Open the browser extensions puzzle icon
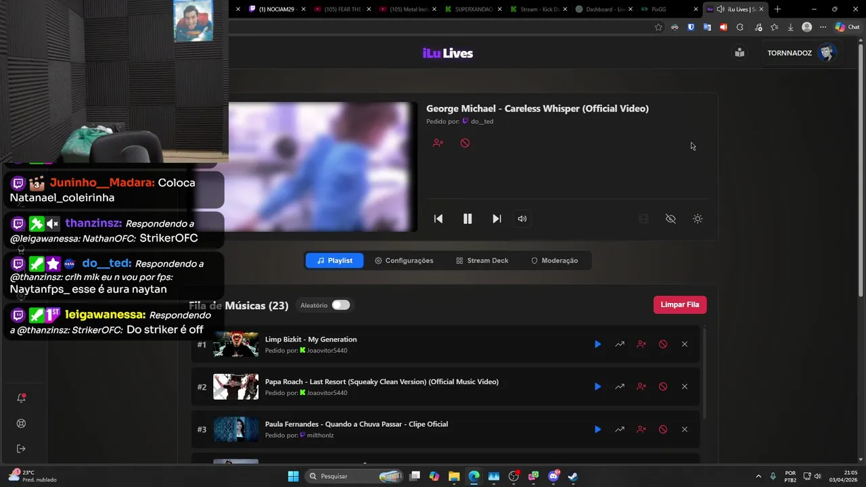This screenshot has width=866, height=487. tap(739, 27)
